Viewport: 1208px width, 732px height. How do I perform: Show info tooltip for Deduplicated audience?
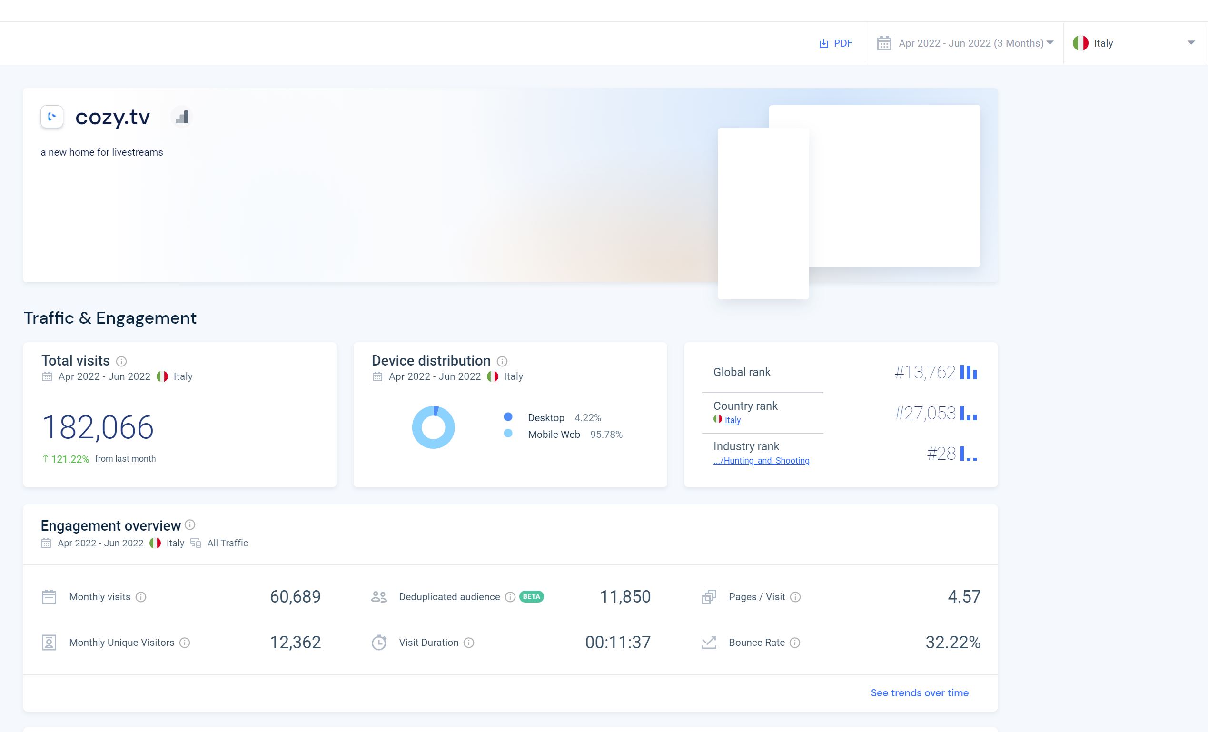click(510, 597)
